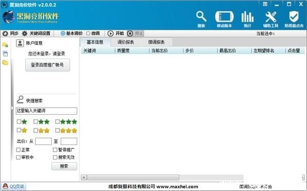Open keyword settings (关键词设置) gear icon

click(25, 33)
